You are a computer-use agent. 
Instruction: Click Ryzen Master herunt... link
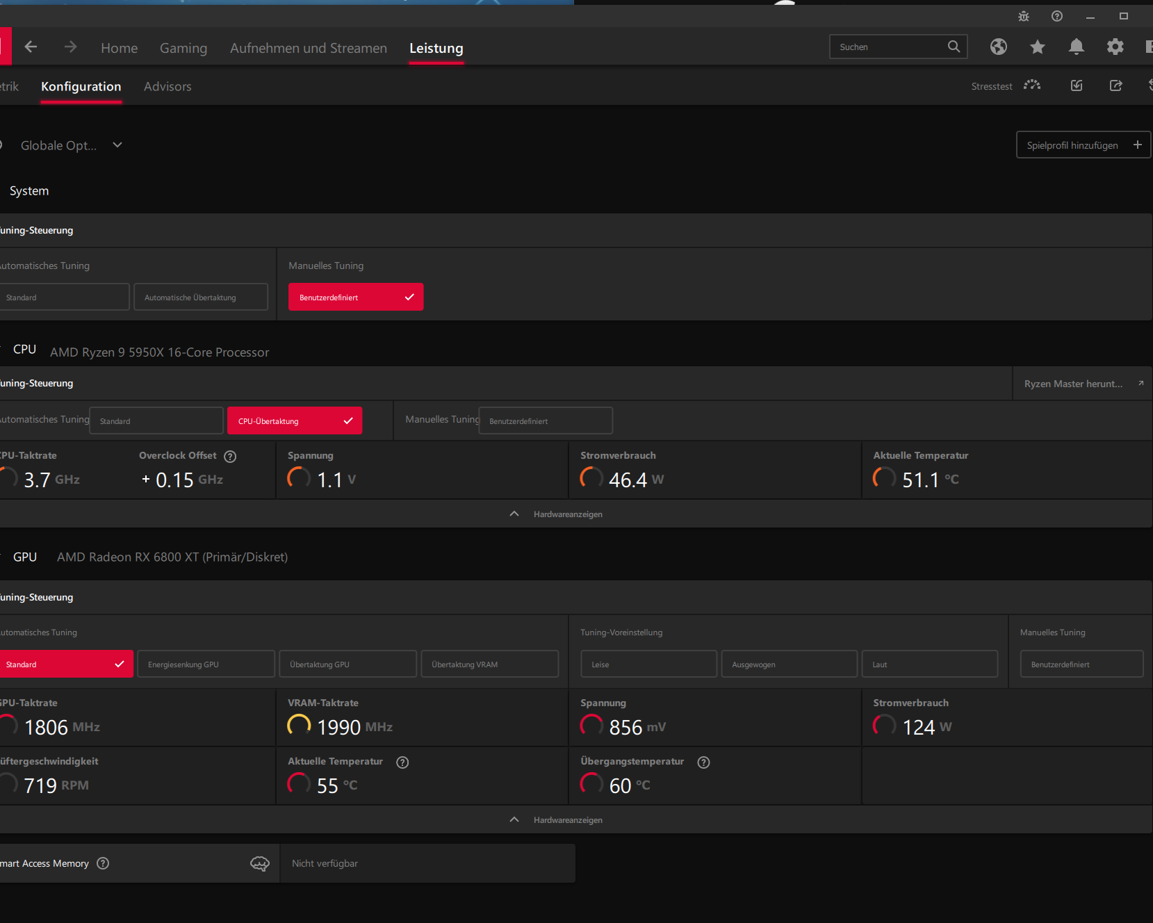1082,384
